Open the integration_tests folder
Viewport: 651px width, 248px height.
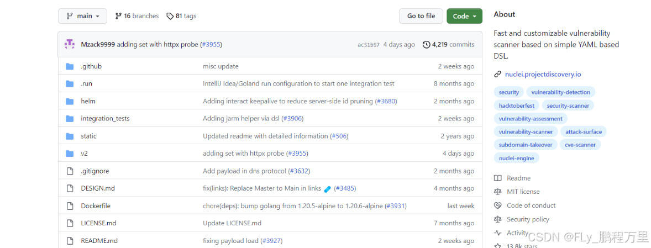click(105, 119)
